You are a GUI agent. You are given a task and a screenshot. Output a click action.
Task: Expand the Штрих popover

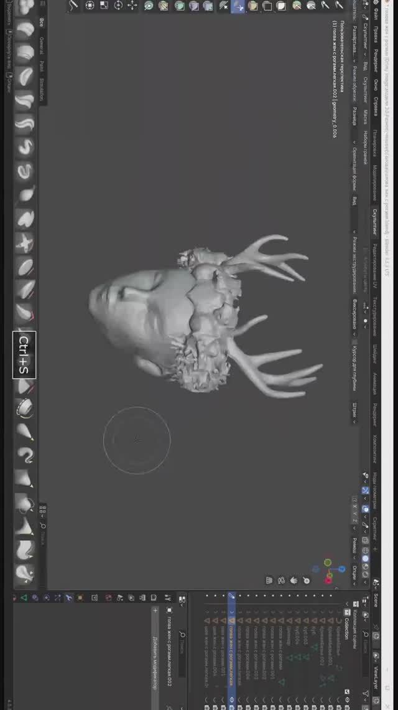[x=354, y=412]
